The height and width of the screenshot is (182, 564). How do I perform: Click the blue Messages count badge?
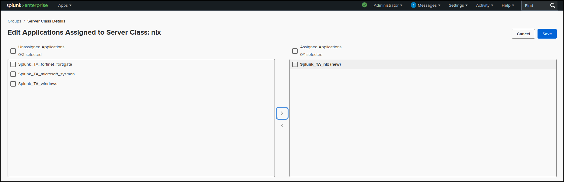click(413, 5)
